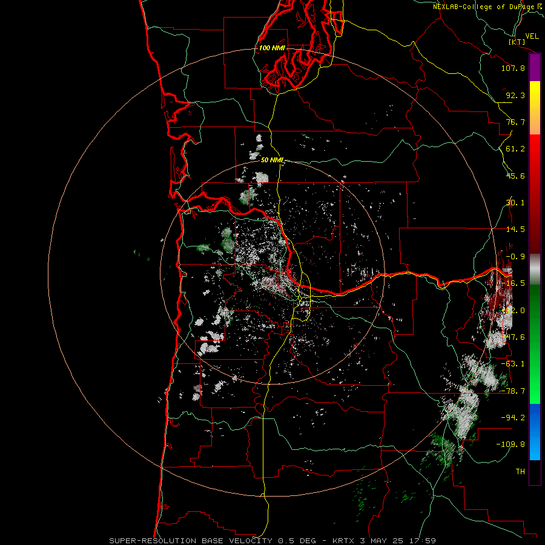Select the 45.6 legend value

pyautogui.click(x=515, y=176)
